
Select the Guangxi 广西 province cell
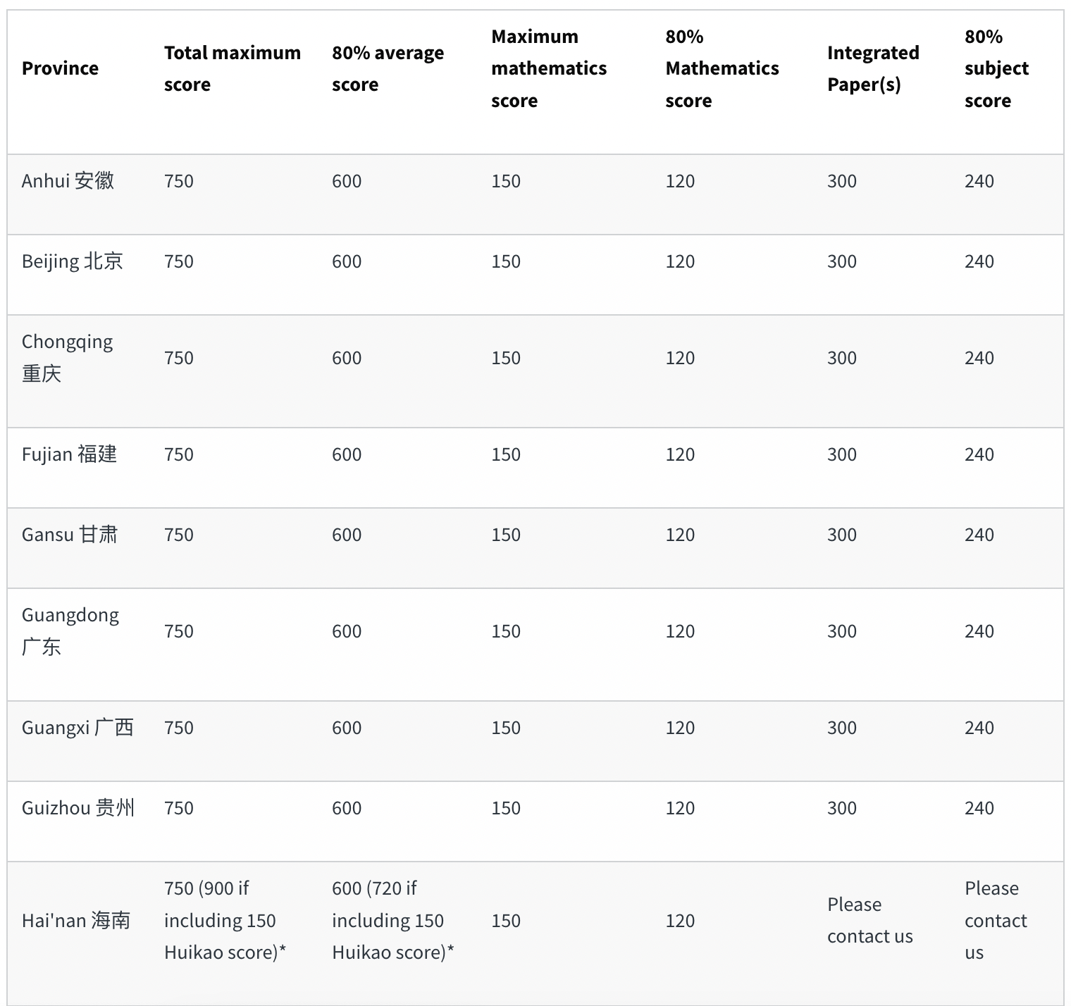click(x=78, y=728)
